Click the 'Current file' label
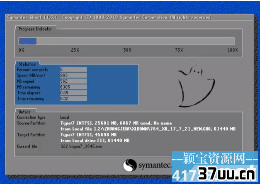 point(27,146)
